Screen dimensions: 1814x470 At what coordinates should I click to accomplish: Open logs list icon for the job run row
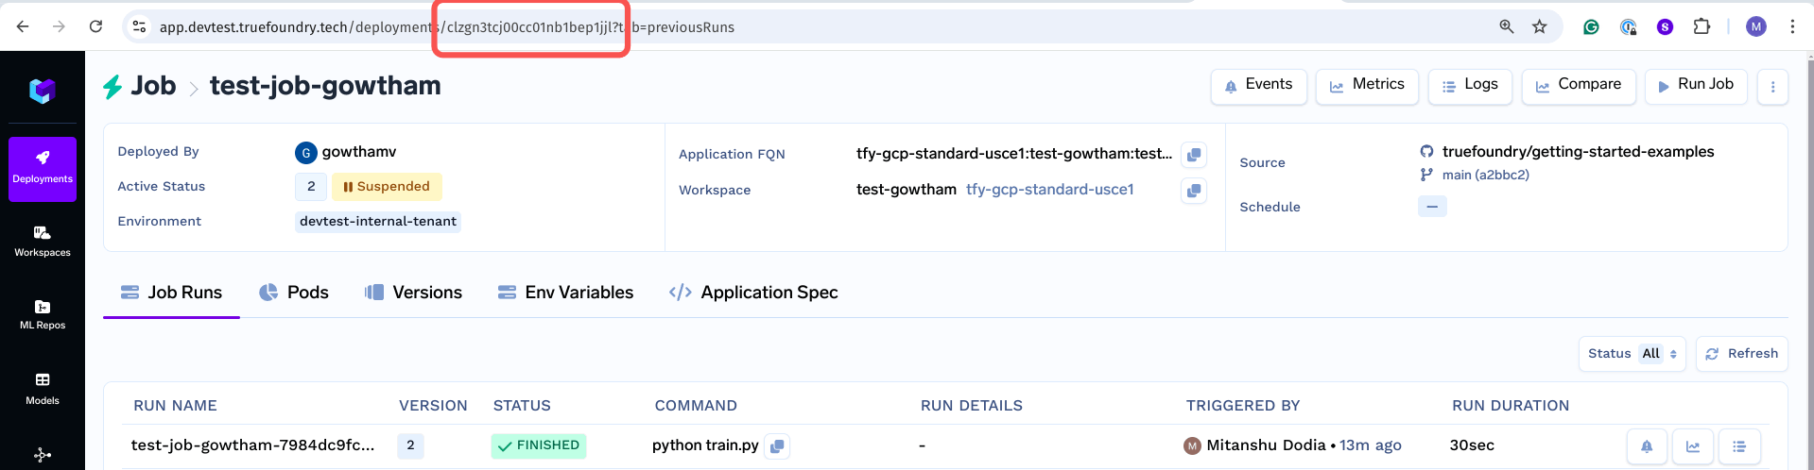[1739, 446]
